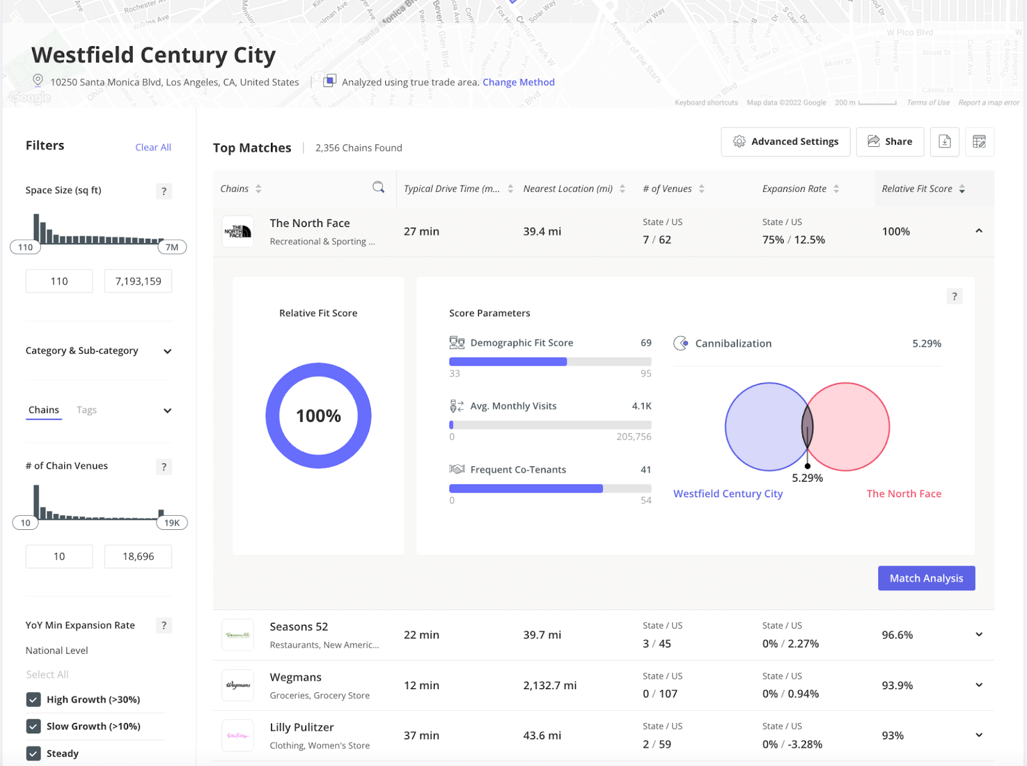
Task: Expand the Seasons 52 row
Action: pyautogui.click(x=979, y=634)
